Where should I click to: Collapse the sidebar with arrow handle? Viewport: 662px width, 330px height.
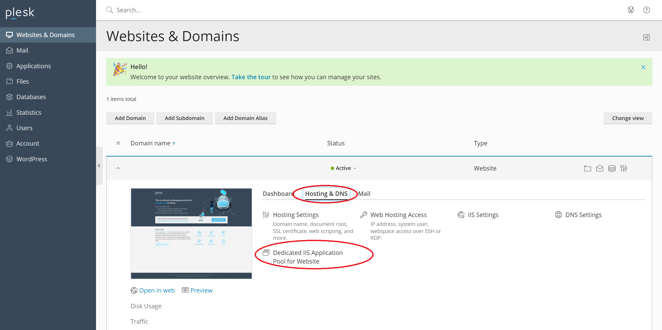coord(99,166)
